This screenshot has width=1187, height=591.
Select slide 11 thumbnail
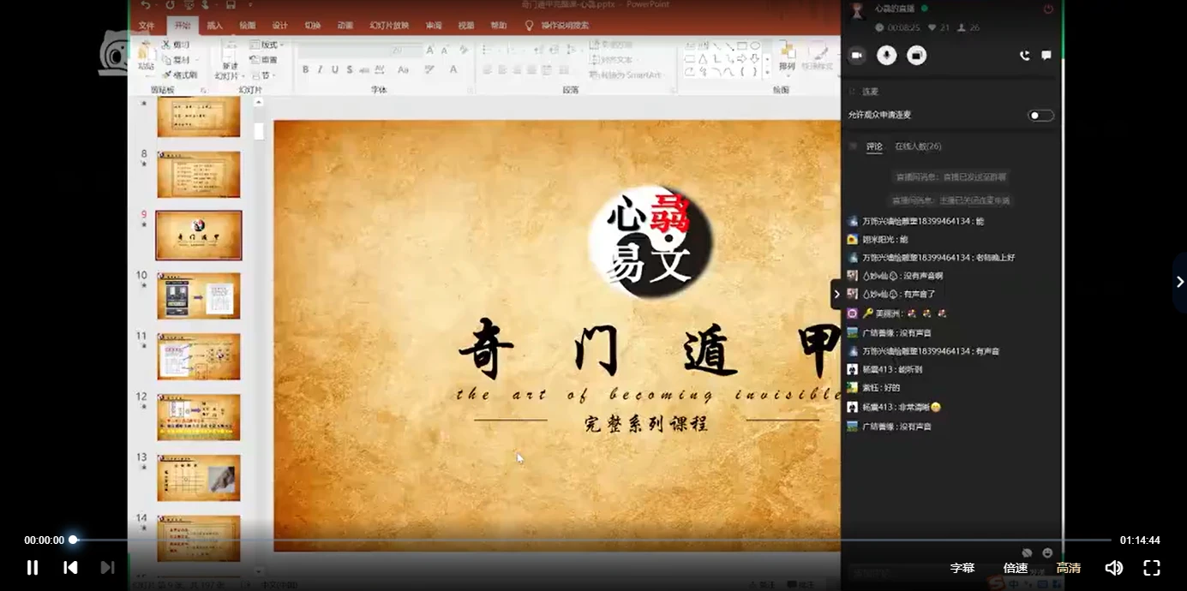tap(199, 357)
